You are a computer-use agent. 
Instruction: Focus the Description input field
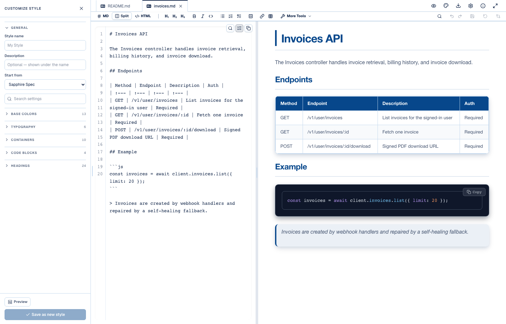tap(45, 65)
